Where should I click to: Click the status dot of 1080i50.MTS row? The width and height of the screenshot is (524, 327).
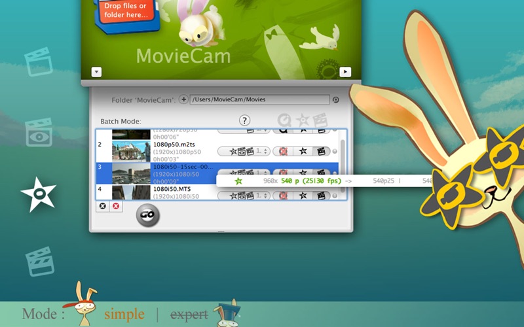335,196
